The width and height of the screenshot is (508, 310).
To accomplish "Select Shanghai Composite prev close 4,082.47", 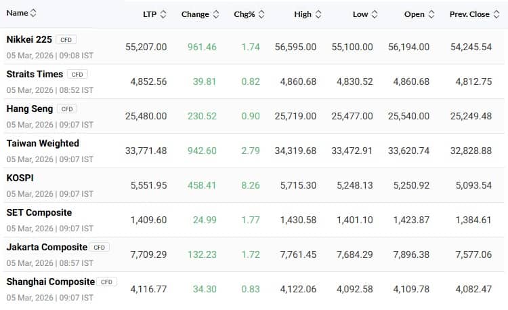I will [x=473, y=289].
